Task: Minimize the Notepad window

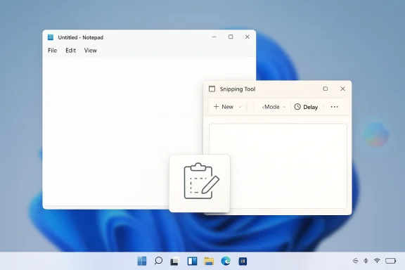Action: click(214, 37)
